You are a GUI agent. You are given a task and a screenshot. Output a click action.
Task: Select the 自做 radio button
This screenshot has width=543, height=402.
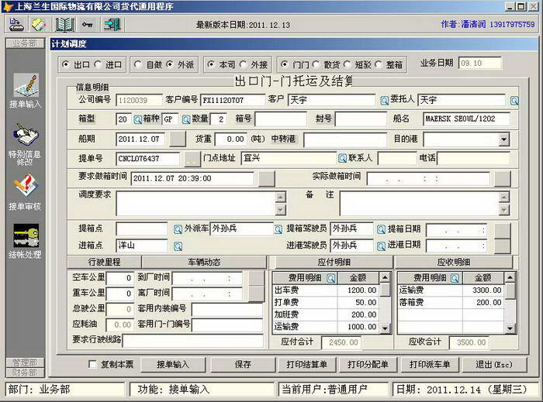click(138, 64)
